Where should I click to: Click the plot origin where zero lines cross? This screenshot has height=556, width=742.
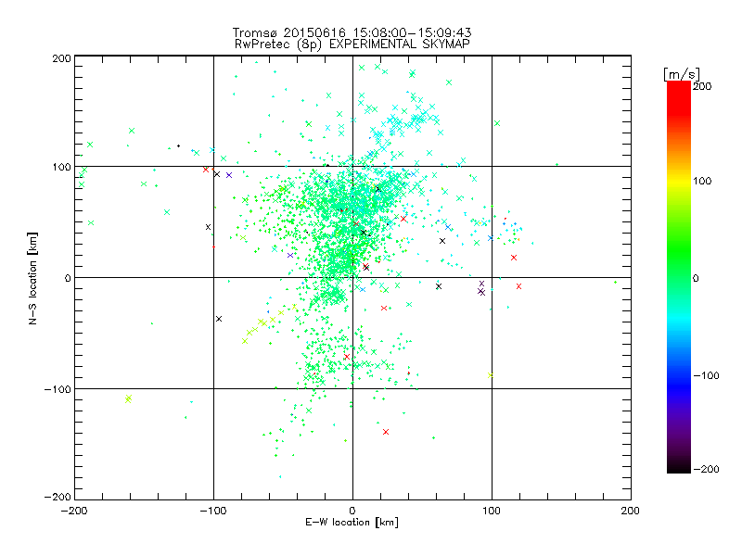(x=352, y=277)
